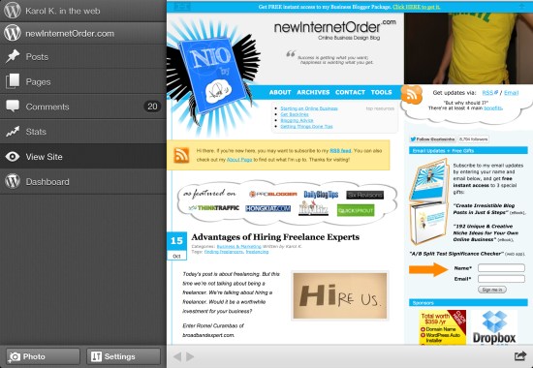Image resolution: width=533 pixels, height=368 pixels.
Task: Open the Karol K. in the web blog
Action: 83,11
